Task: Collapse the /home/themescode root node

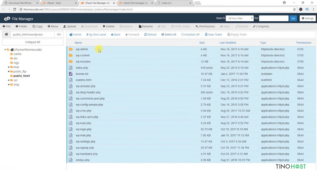Action: (x=5, y=49)
